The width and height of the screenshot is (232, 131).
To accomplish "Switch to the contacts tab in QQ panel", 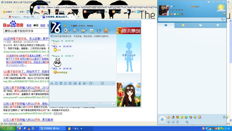I will coord(166,25).
